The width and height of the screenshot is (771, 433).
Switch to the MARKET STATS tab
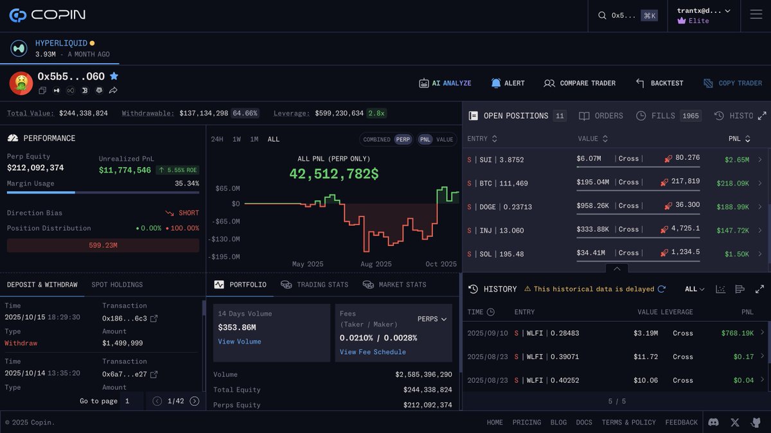[x=394, y=285]
